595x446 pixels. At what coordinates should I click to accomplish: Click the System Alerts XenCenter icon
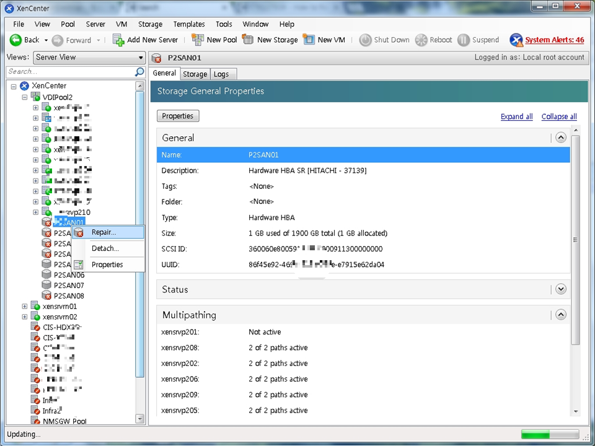(516, 40)
